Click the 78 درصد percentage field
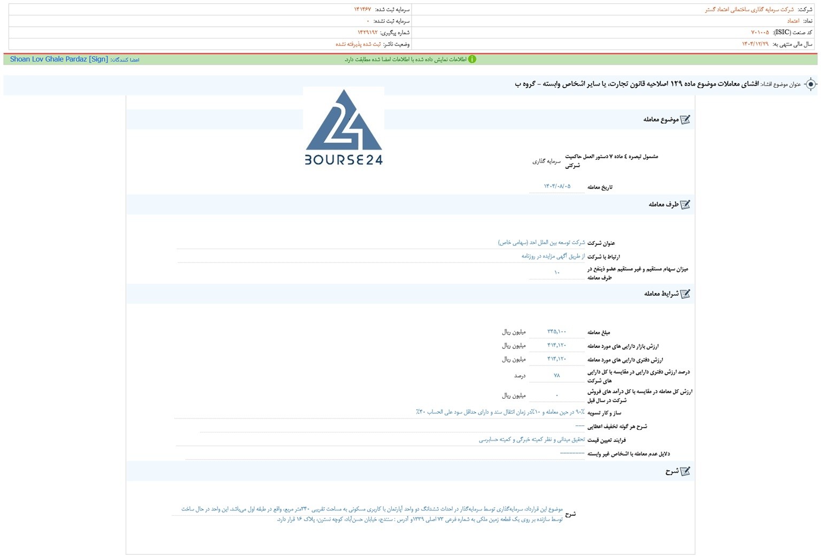 [556, 376]
